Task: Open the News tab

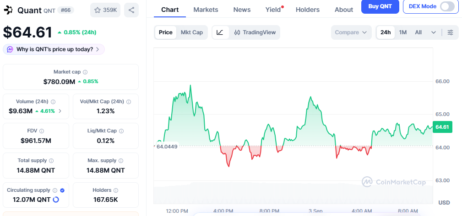Action: coord(242,10)
